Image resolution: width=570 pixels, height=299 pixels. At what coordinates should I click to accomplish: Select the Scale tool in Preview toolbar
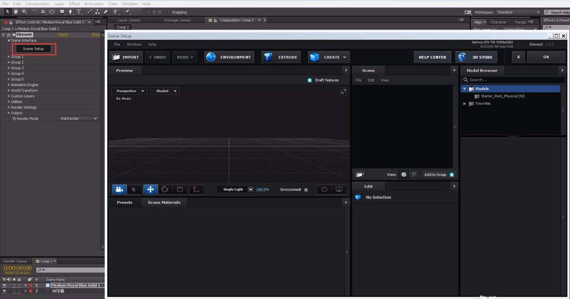[180, 189]
